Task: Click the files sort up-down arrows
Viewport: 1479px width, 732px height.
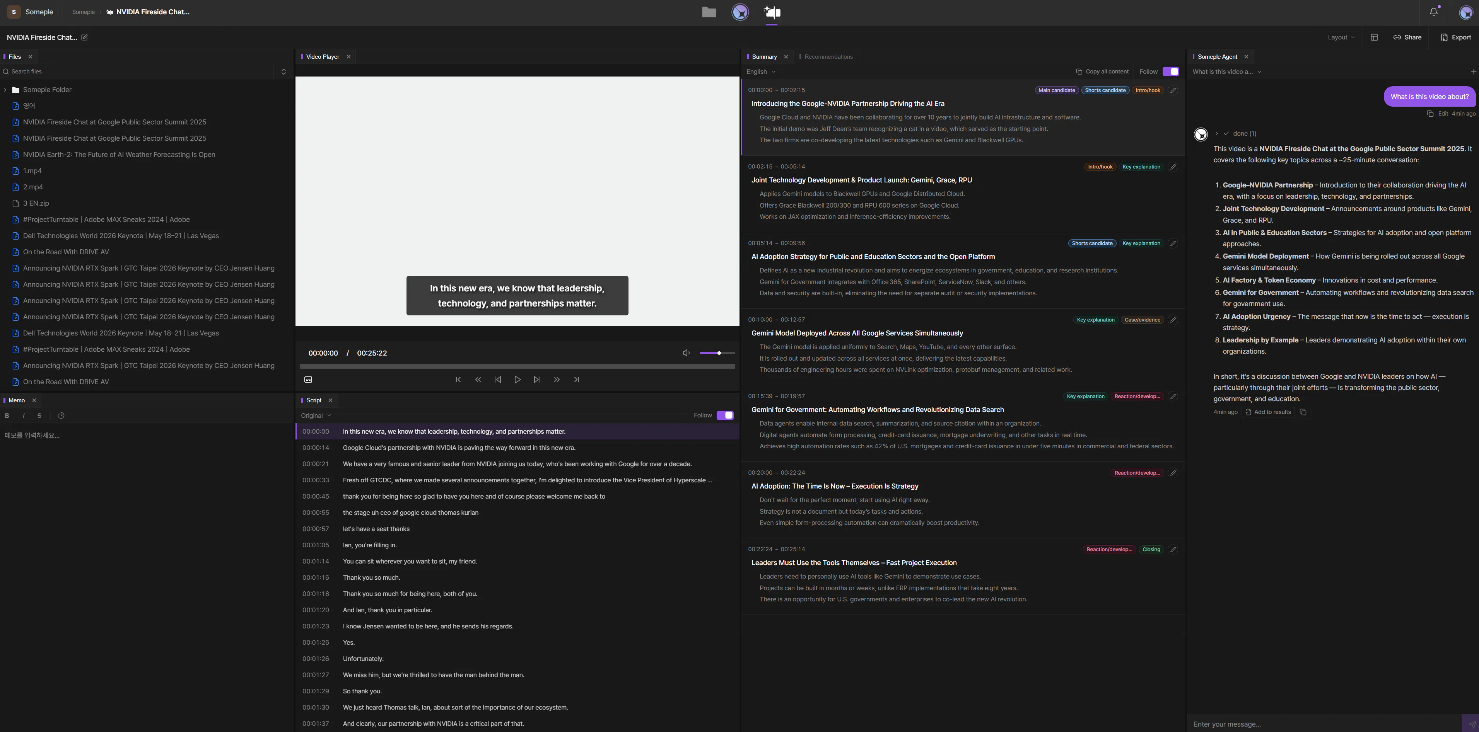Action: pos(283,72)
